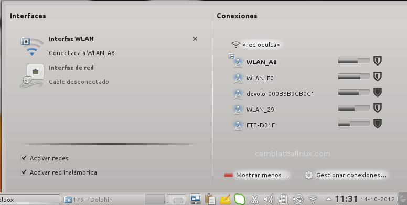407x205 pixels.
Task: Open the yellow notes tray icon
Action: (225, 199)
